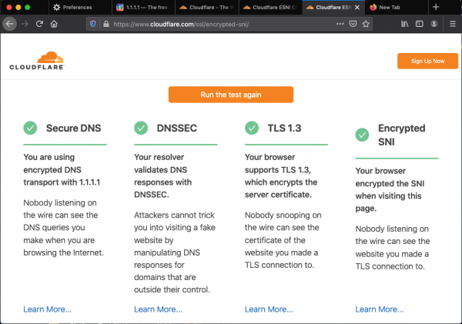The width and height of the screenshot is (462, 324).
Task: Select the New Tab tab
Action: tap(393, 7)
